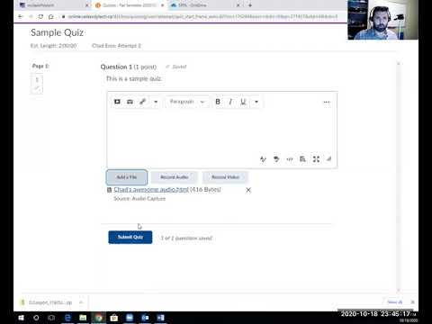Click the editor resize handle corner
The width and height of the screenshot is (432, 324).
pos(329,159)
